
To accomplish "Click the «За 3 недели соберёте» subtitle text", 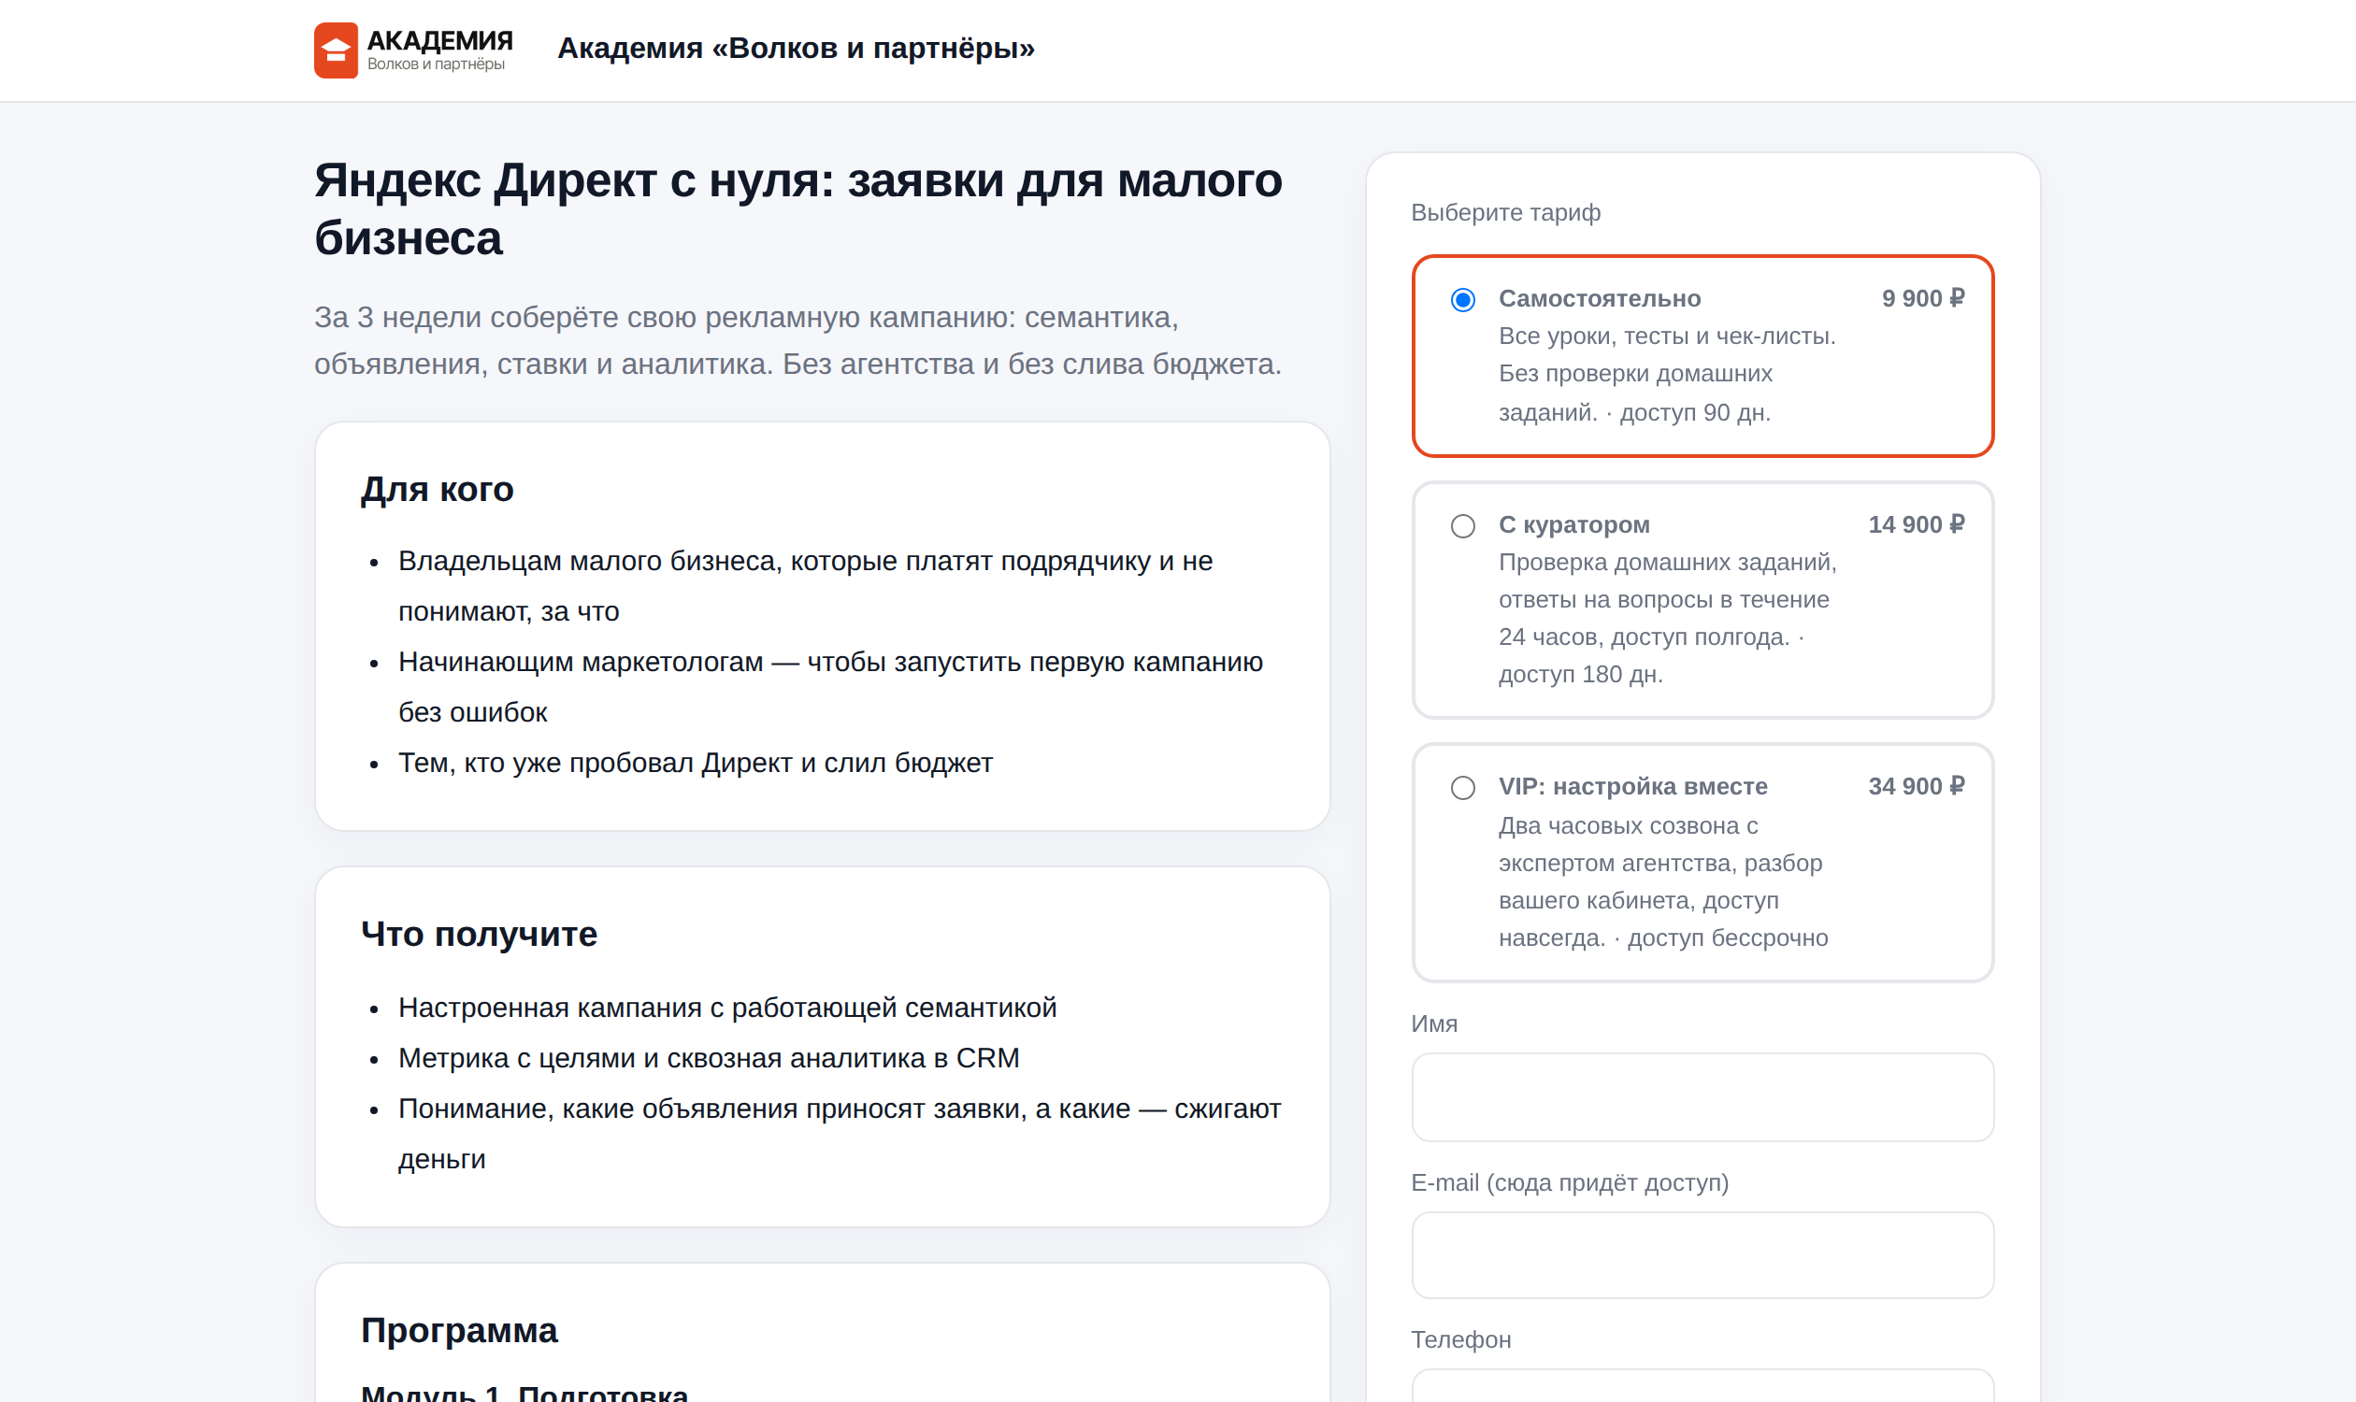I will click(797, 340).
